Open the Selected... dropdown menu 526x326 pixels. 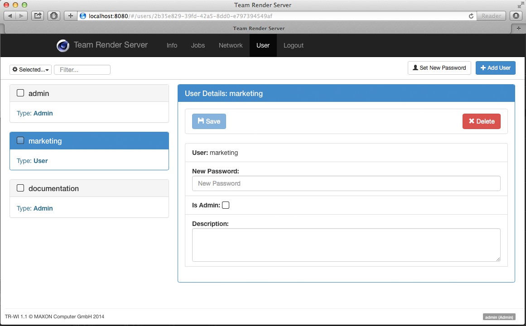point(30,70)
